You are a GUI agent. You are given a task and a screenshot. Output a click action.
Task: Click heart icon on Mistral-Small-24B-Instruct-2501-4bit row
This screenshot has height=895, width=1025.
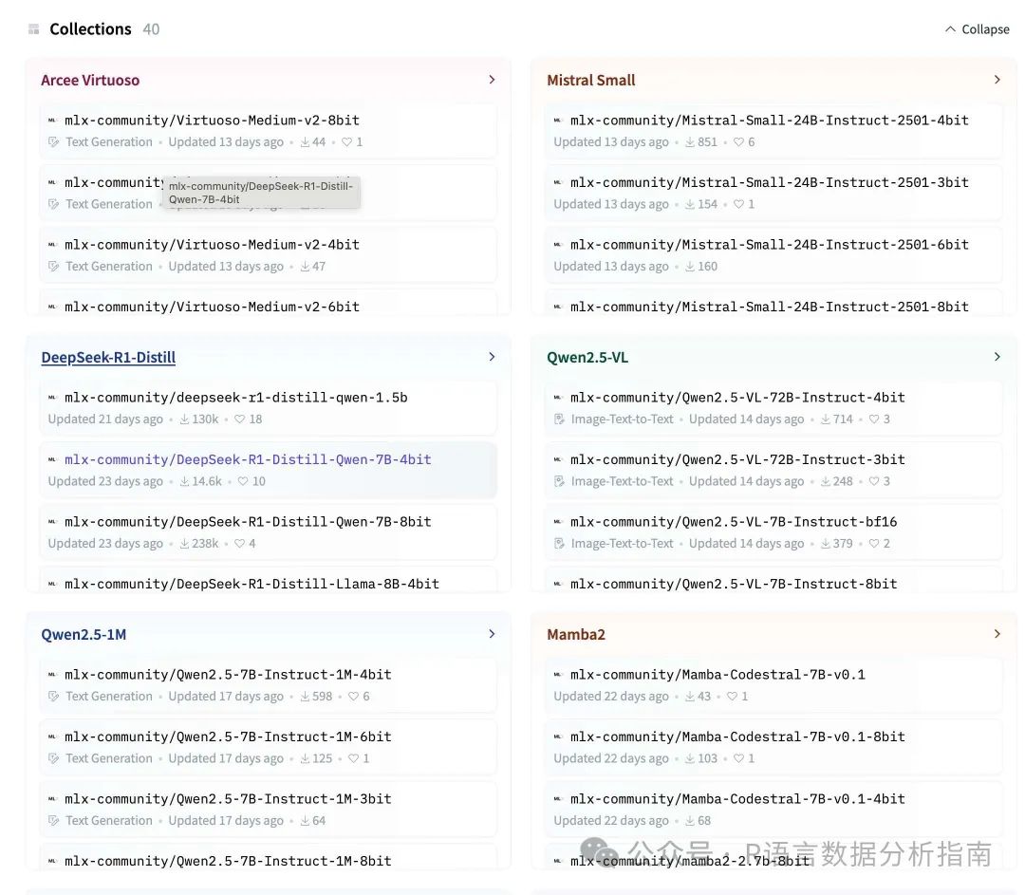coord(738,141)
